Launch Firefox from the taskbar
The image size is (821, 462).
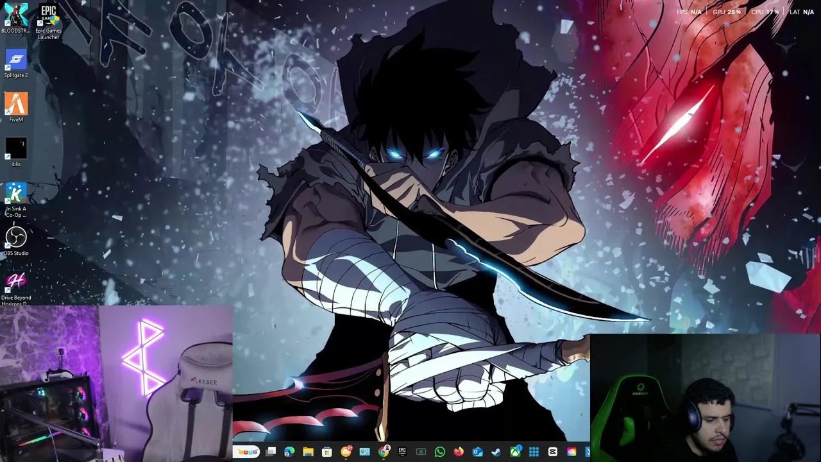click(459, 452)
